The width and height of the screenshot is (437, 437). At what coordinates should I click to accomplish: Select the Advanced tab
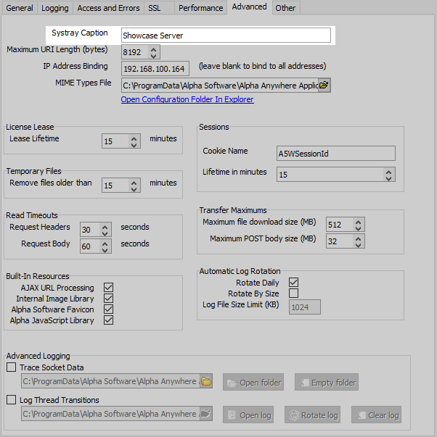(250, 7)
